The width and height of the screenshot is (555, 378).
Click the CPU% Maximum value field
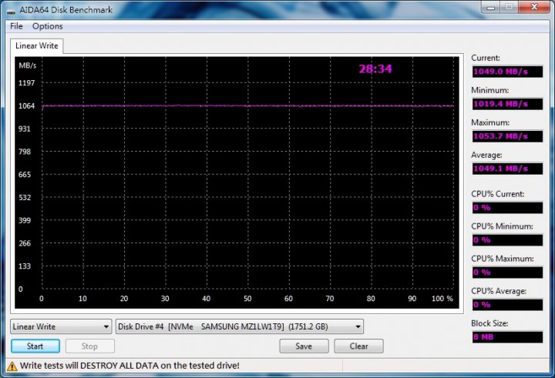pos(507,273)
